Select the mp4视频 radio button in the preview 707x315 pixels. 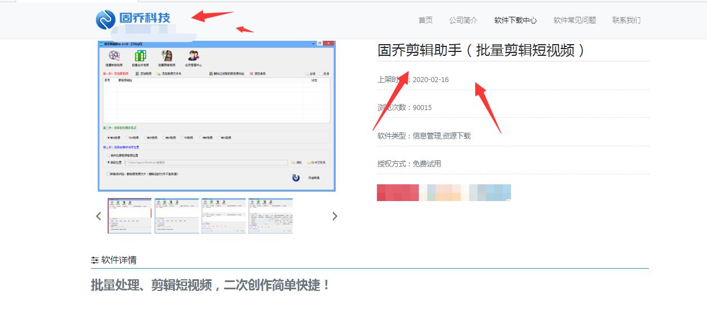(108, 137)
